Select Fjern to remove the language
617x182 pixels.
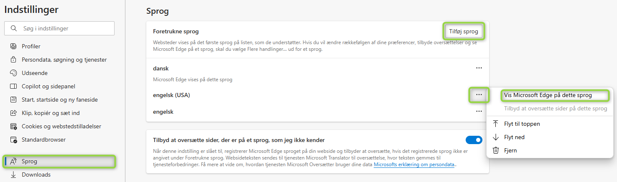click(511, 150)
